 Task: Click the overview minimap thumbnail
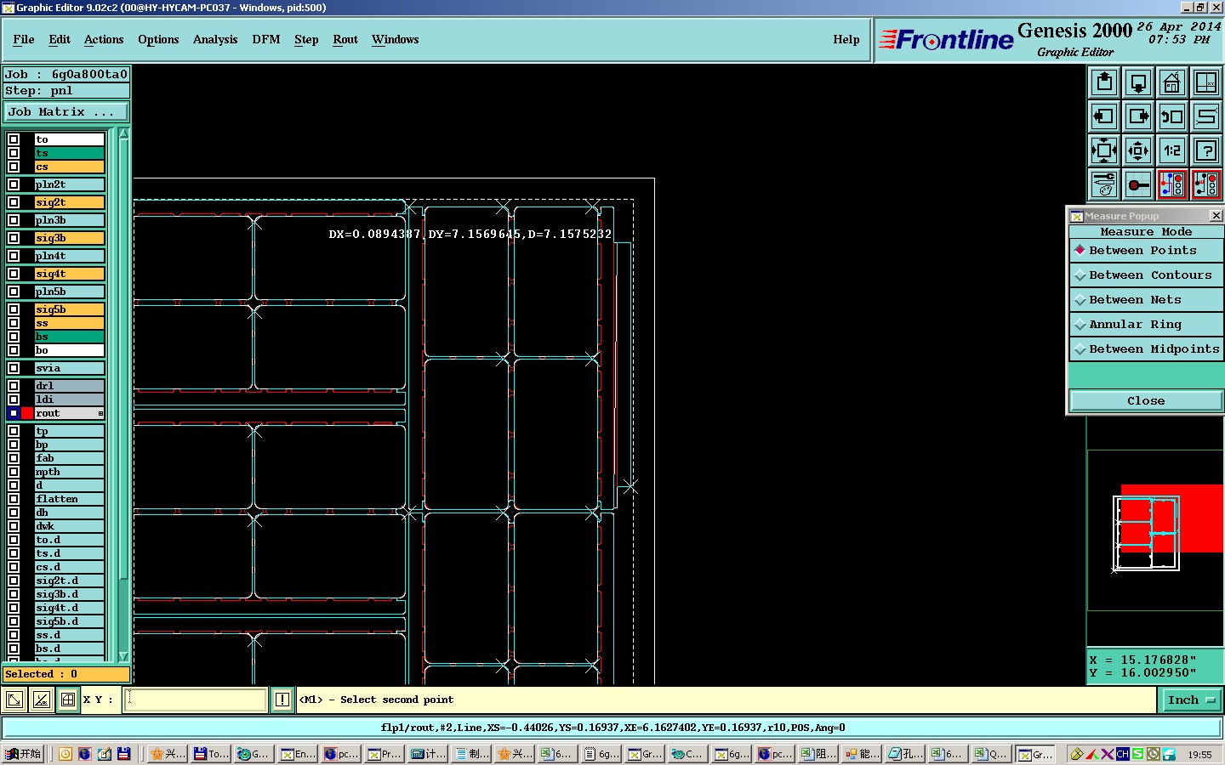click(x=1155, y=531)
